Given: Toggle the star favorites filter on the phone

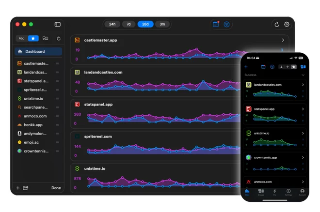Looking at the screenshot, I should (293, 67).
